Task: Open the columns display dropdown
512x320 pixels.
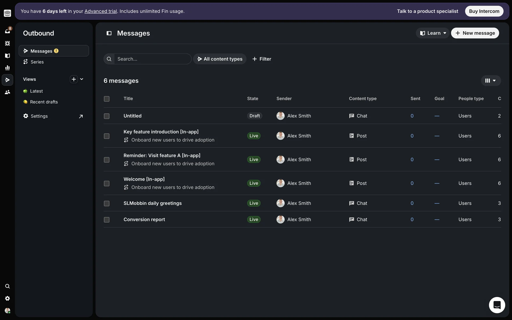Action: (491, 81)
